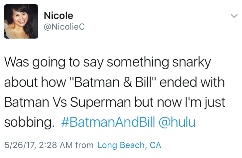The height and width of the screenshot is (158, 242).
Task: Open the Nicole display name profile
Action: click(x=58, y=15)
